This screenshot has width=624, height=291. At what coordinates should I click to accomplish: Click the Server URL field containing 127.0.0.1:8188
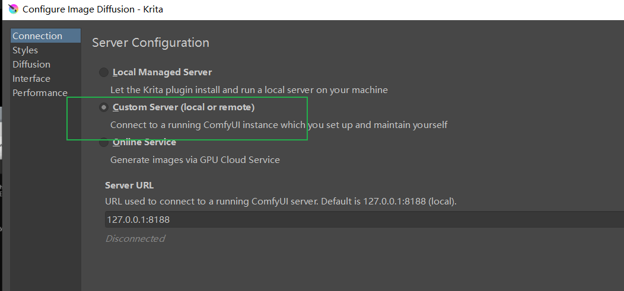356,220
